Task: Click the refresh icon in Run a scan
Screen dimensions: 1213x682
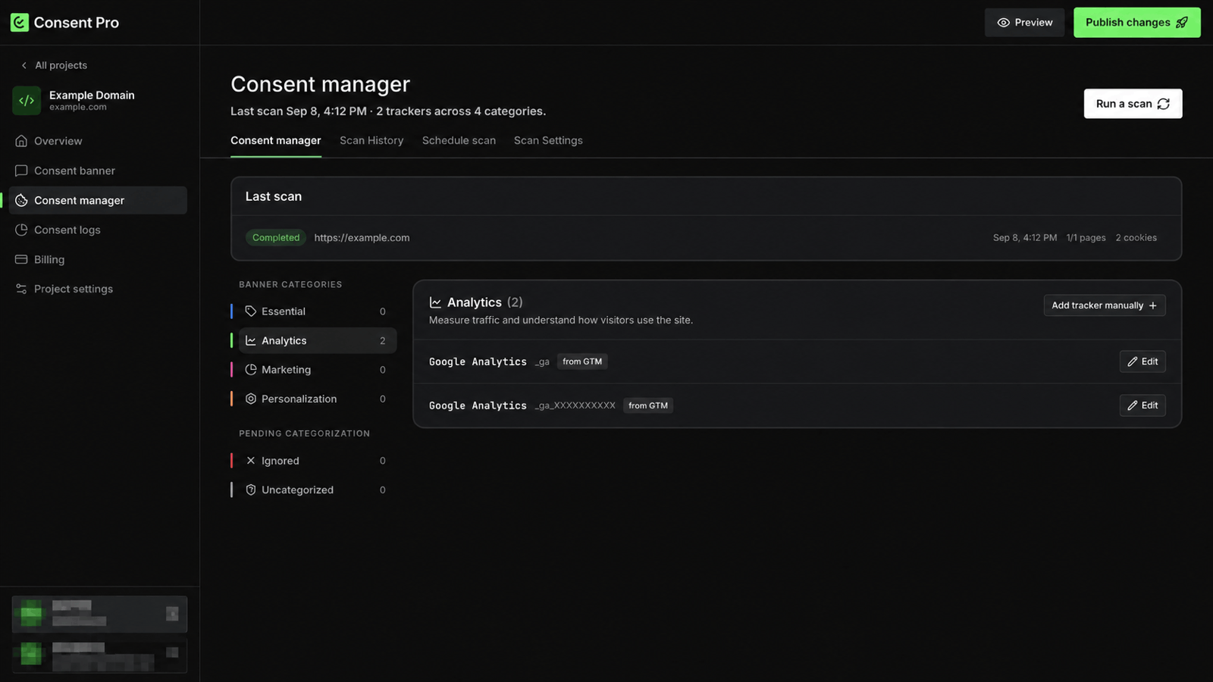Action: click(1164, 104)
